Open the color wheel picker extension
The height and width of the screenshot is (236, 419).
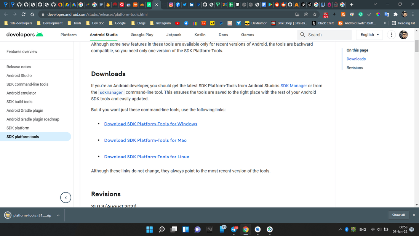click(x=378, y=14)
